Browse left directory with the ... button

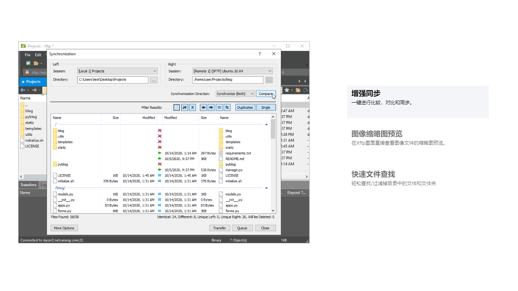click(x=153, y=80)
